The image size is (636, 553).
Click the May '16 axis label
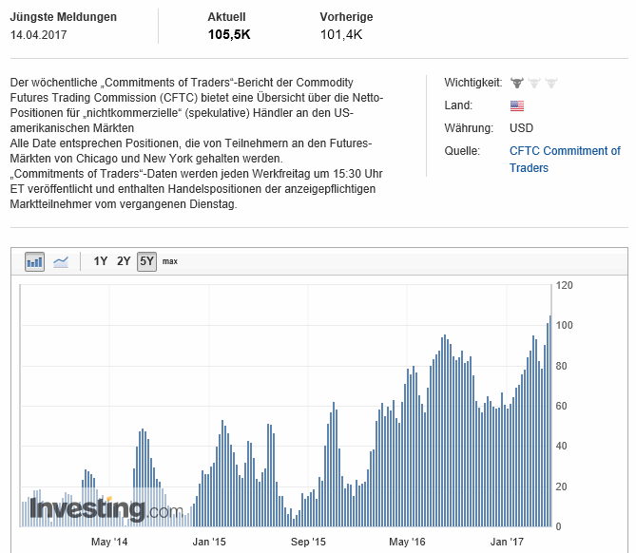pyautogui.click(x=407, y=542)
